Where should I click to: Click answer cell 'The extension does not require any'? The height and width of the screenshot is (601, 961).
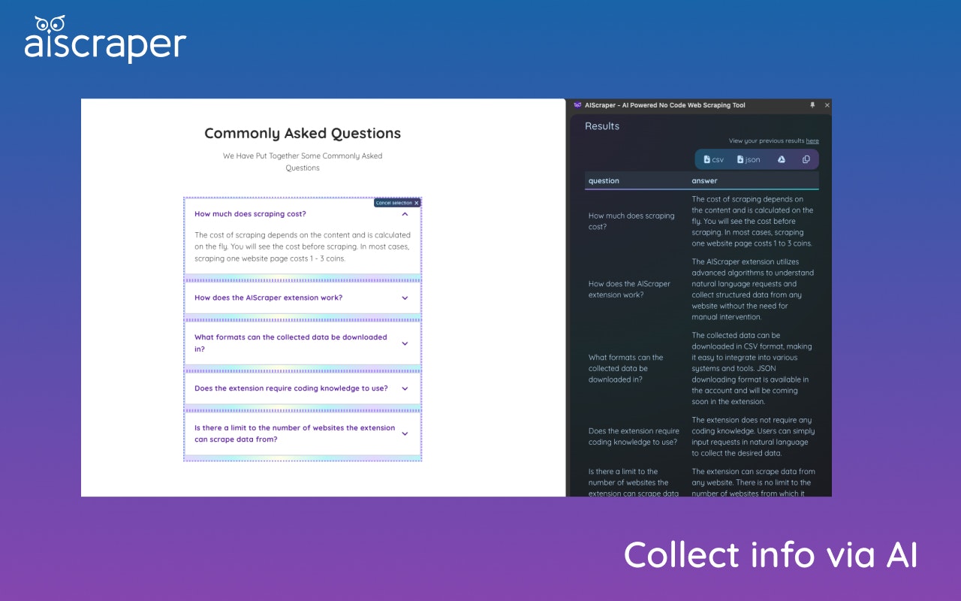tap(752, 436)
